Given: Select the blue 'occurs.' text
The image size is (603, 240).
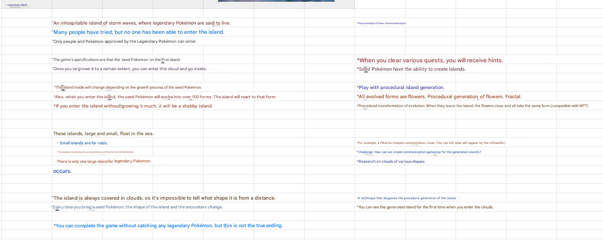Looking at the screenshot, I should pos(62,171).
